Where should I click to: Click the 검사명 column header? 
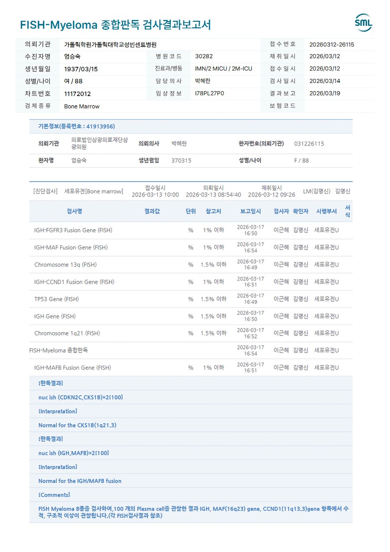coord(75,212)
